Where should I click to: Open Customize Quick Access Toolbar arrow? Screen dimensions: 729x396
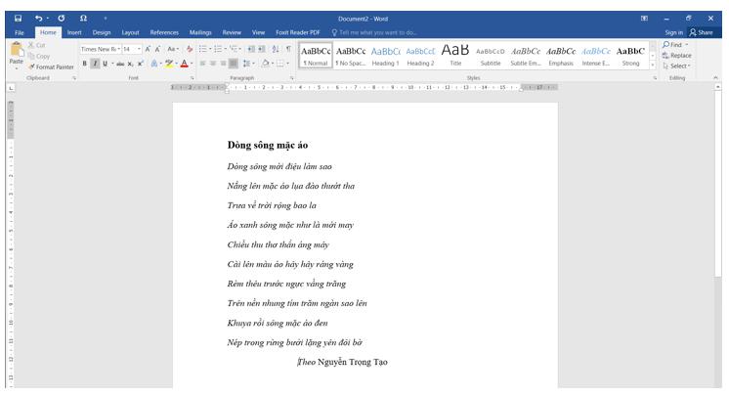(106, 19)
